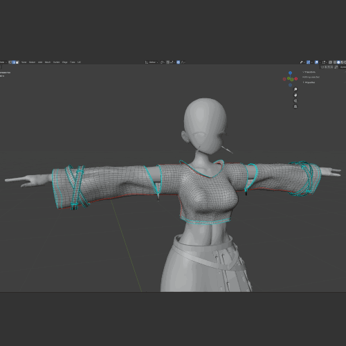Open the Edge menu
346x346 pixels.
pyautogui.click(x=65, y=62)
